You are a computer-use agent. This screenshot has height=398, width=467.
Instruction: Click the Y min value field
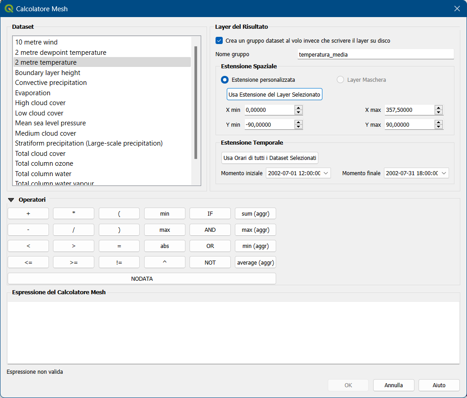pos(269,125)
